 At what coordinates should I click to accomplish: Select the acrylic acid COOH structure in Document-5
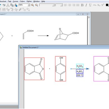pos(28,35)
